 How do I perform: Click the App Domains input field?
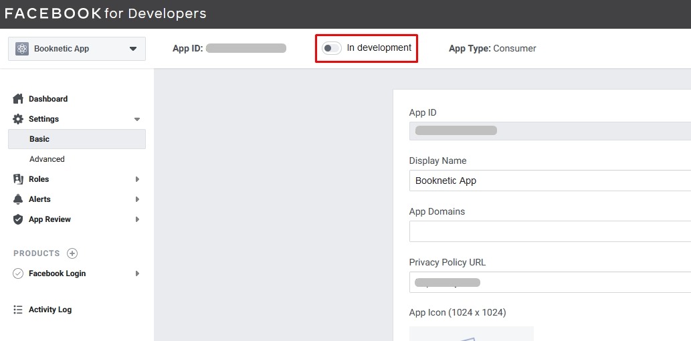pyautogui.click(x=549, y=231)
